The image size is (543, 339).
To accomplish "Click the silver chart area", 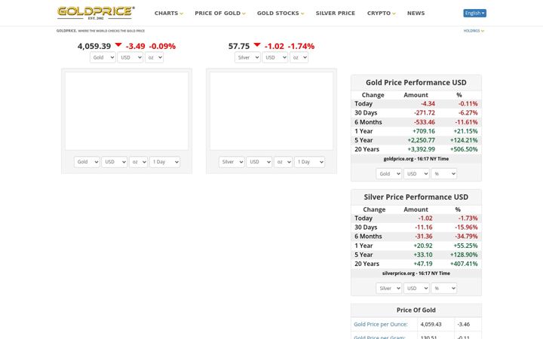I will [x=271, y=111].
